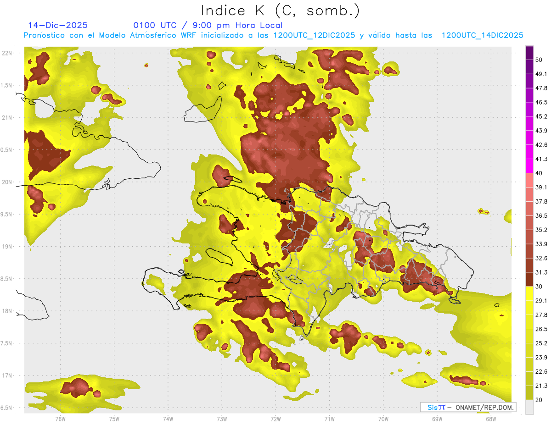Click the valid-until time "1200UTC_14DIC2025"
Viewport: 551px width, 425px height.
pyautogui.click(x=483, y=35)
